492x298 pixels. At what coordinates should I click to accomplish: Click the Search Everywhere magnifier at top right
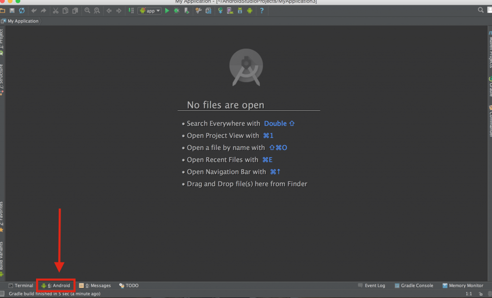(480, 10)
